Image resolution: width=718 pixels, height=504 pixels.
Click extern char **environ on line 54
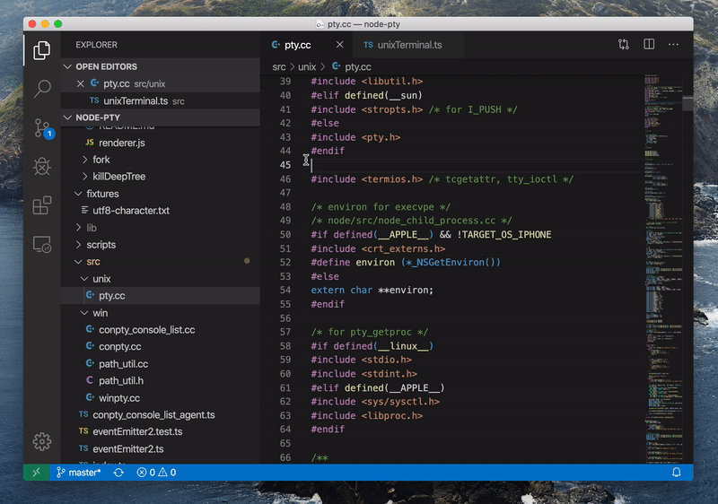(x=372, y=291)
